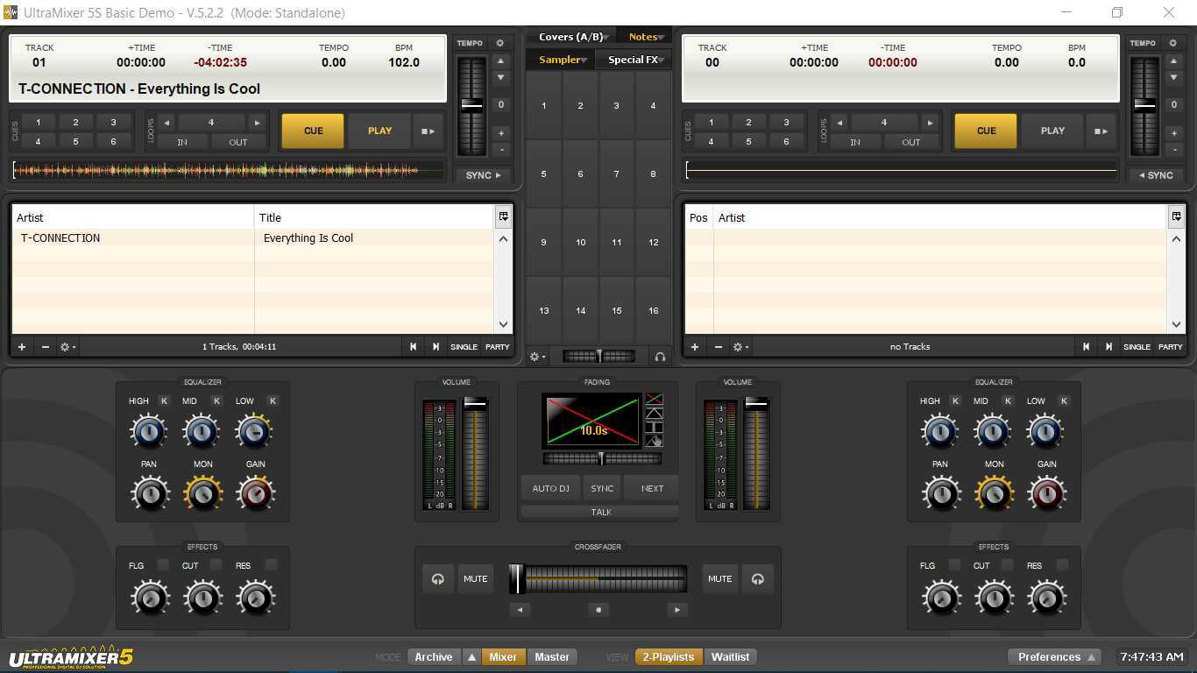
Task: Trigger sampler pad 7
Action: click(616, 174)
